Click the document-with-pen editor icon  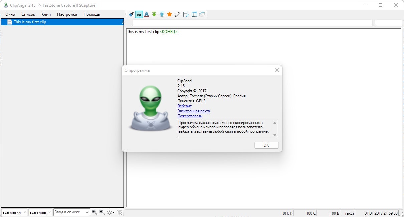pyautogui.click(x=186, y=14)
